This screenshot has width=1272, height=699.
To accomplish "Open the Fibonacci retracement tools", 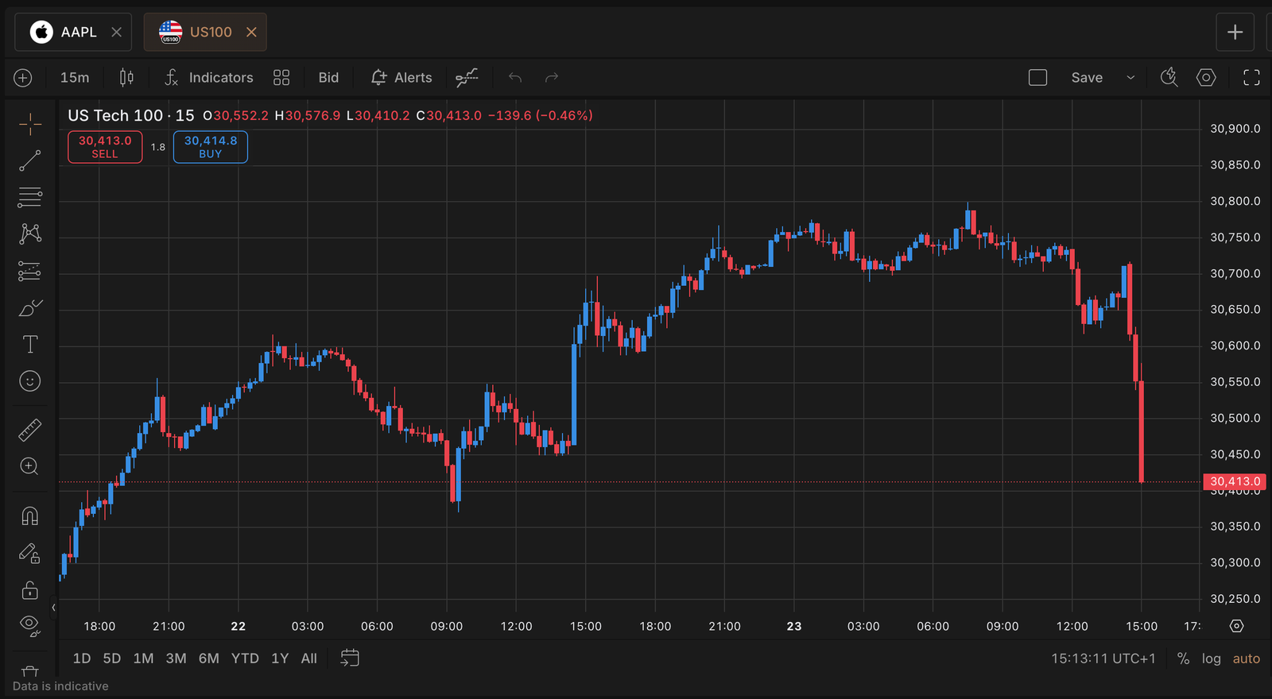I will pos(30,197).
